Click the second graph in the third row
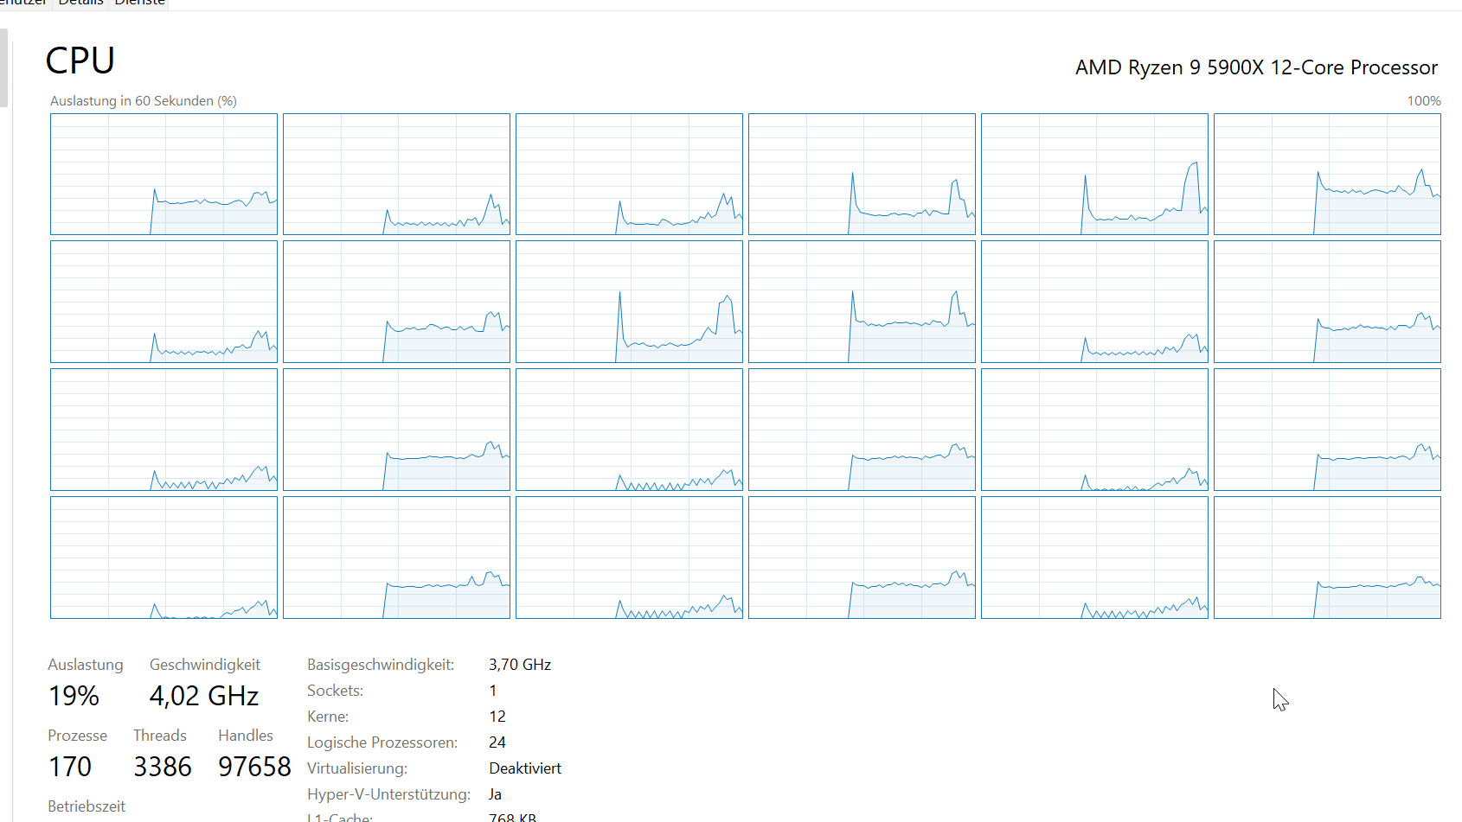1462x822 pixels. click(x=396, y=430)
